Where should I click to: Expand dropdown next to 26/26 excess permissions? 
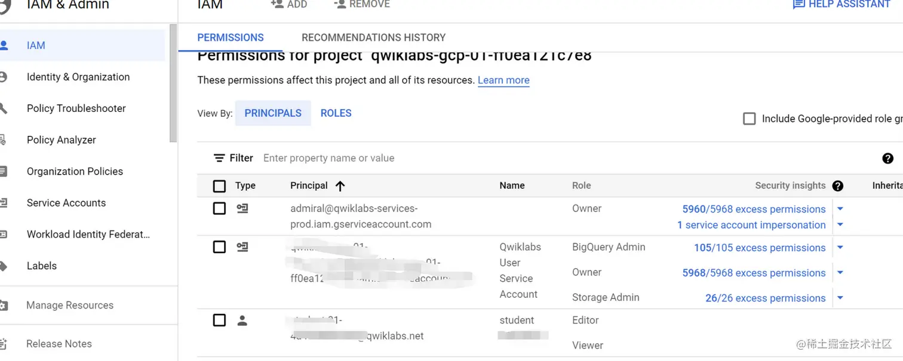(840, 298)
